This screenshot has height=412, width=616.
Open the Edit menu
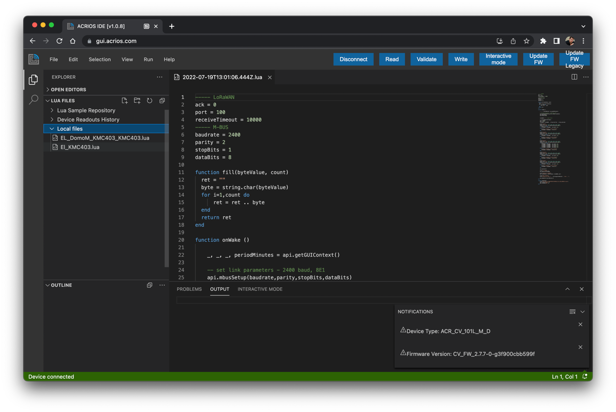(73, 59)
